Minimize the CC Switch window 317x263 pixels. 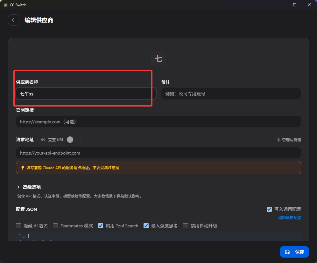pyautogui.click(x=280, y=5)
